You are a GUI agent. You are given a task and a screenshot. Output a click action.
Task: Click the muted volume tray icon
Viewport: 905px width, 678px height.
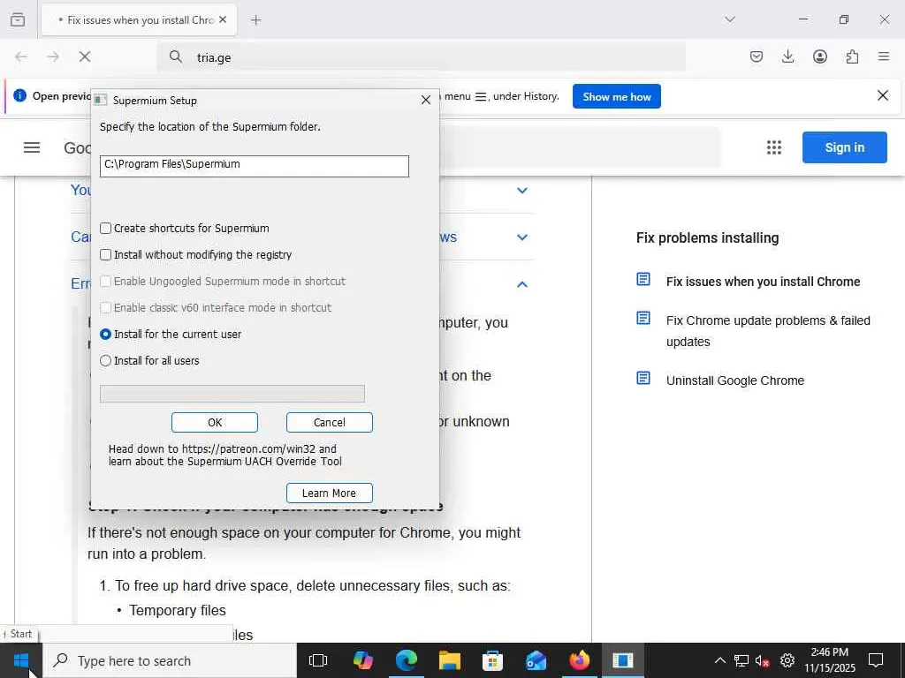coord(763,660)
